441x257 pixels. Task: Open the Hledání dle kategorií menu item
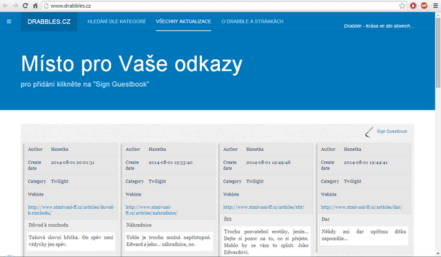click(116, 21)
